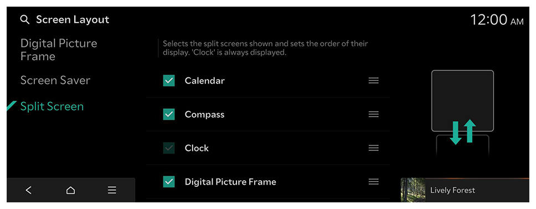Toggle the Digital Picture Frame checkbox

tap(169, 182)
